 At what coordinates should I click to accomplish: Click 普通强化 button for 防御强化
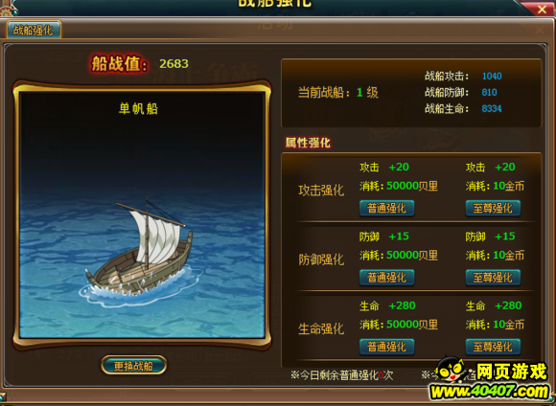point(386,278)
